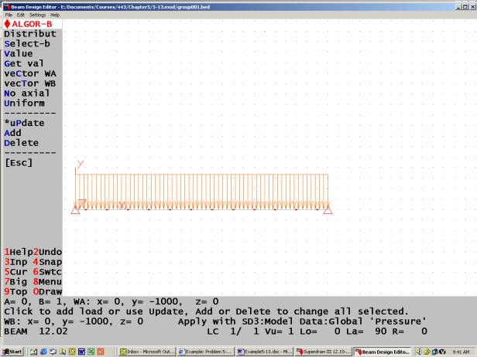This screenshot has width=477, height=357.
Task: Click the Value command
Action: click(x=19, y=54)
